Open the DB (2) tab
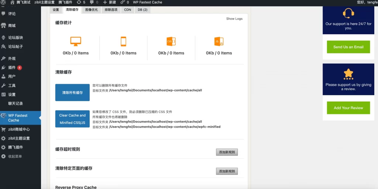The image size is (378, 189). pos(142,10)
